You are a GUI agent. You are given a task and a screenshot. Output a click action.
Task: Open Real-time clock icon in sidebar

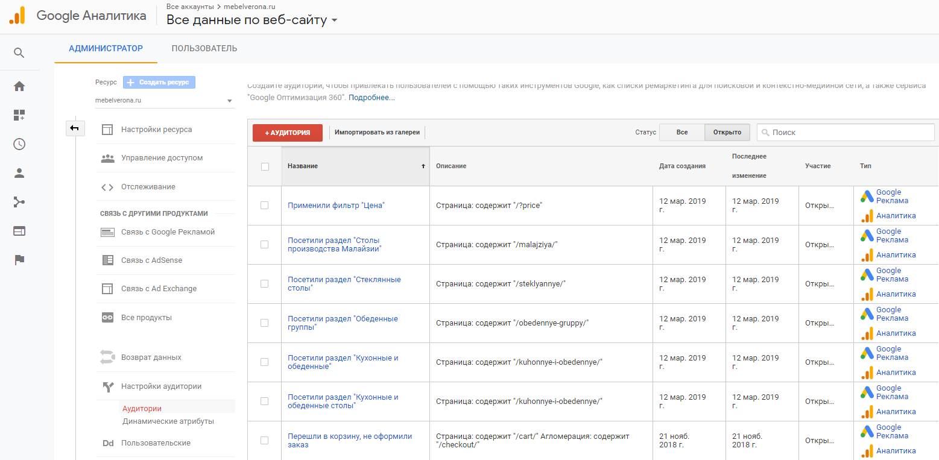coord(19,144)
